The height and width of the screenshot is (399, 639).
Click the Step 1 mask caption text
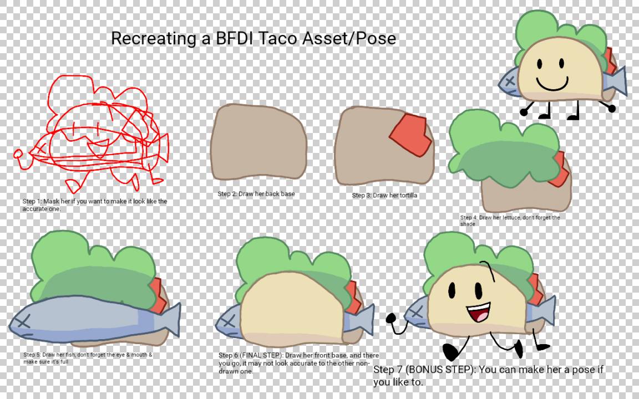[94, 205]
